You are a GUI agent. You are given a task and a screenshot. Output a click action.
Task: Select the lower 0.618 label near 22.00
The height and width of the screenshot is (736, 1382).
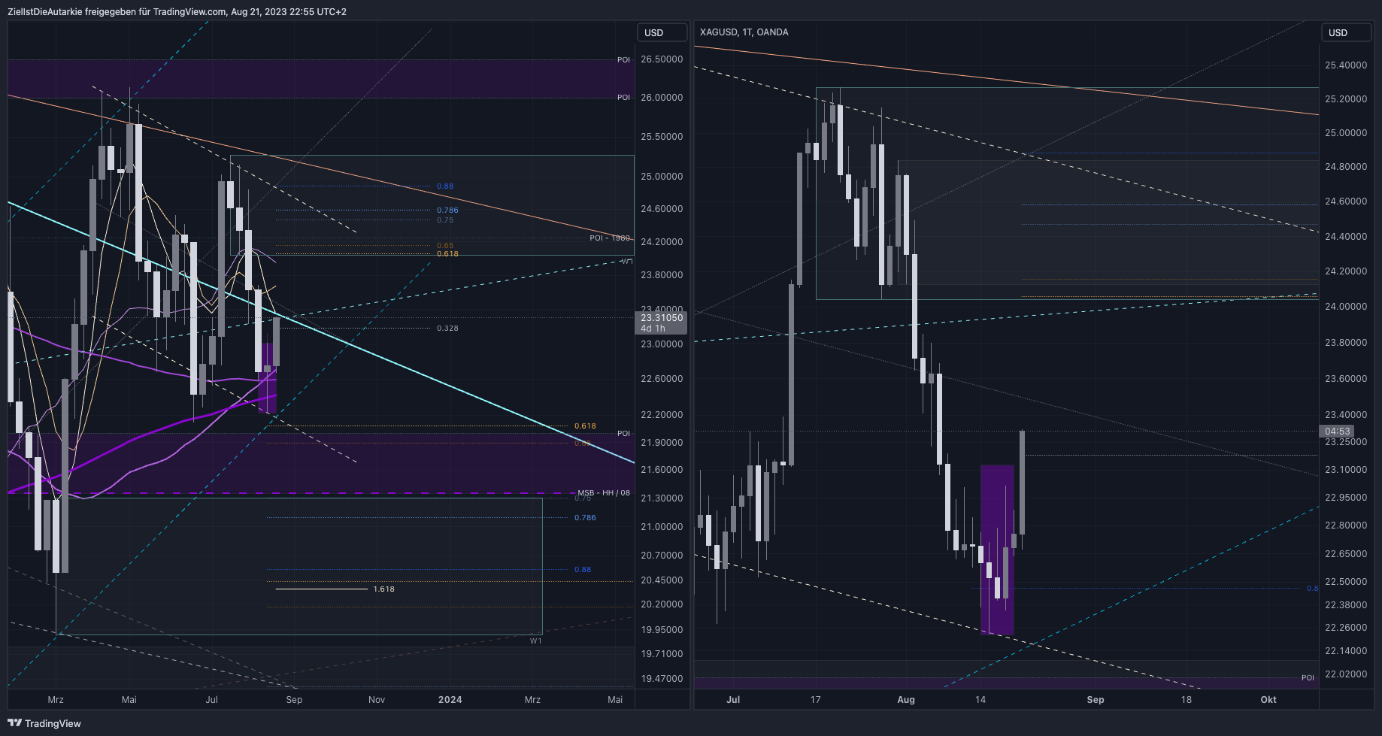click(585, 426)
